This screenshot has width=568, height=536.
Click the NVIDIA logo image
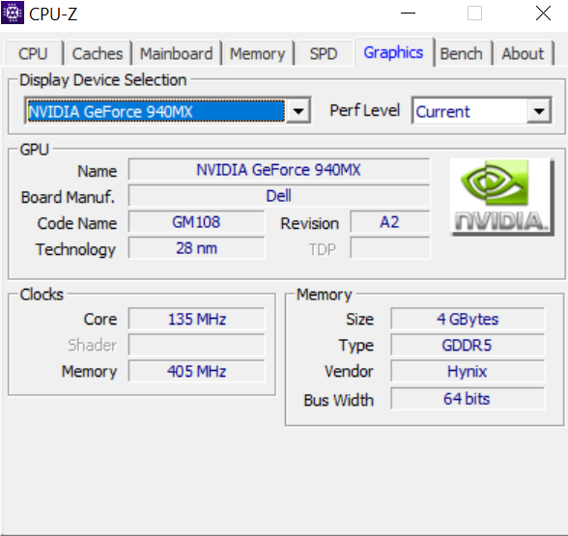501,197
